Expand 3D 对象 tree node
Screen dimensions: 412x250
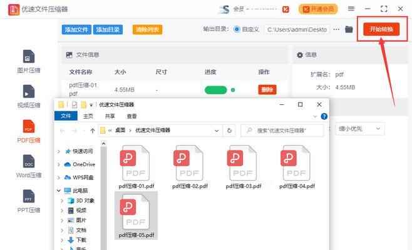(x=62, y=201)
